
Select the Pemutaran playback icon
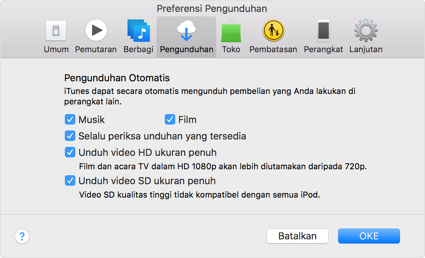(96, 31)
